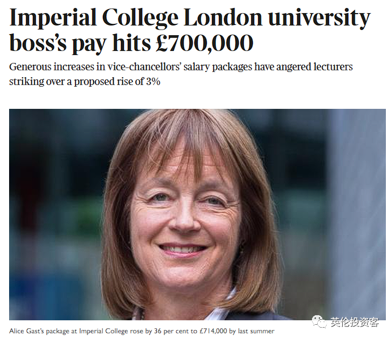
Task: Click the WeChat logo watermark icon
Action: (320, 322)
